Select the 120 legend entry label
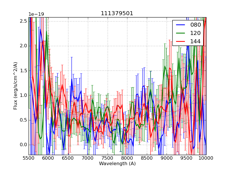 (196, 33)
